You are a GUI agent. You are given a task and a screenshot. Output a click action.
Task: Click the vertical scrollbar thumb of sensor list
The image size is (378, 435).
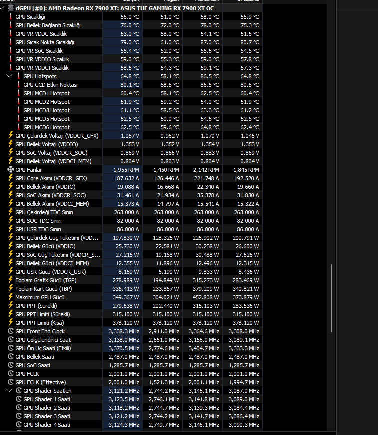[331, 298]
